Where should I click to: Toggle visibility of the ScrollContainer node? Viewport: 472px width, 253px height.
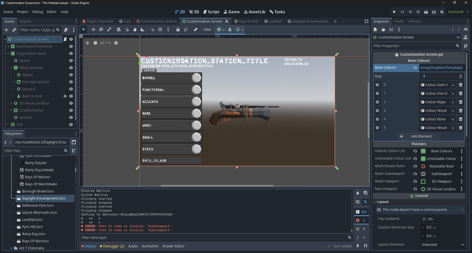point(71,110)
